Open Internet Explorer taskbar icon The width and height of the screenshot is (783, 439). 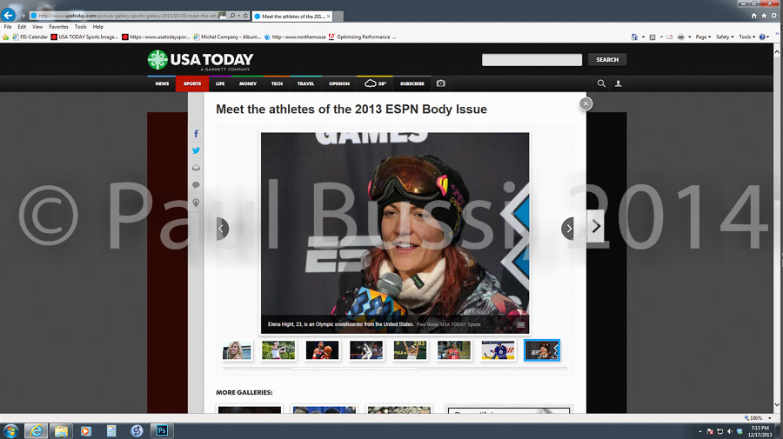(36, 430)
